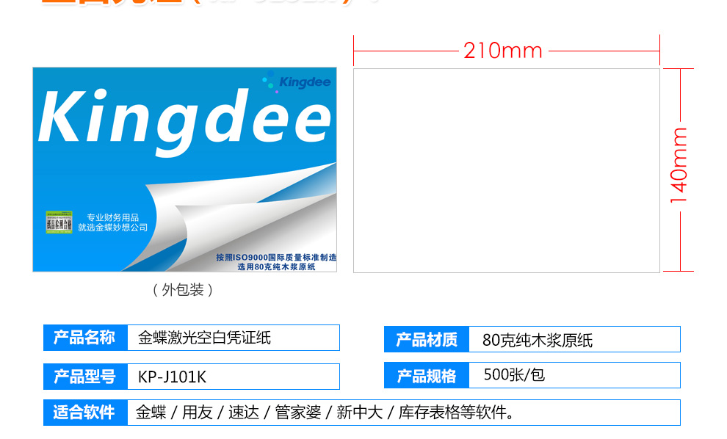
Task: Click the 金蝶激光空白凭证纸 name field
Action: tap(234, 338)
